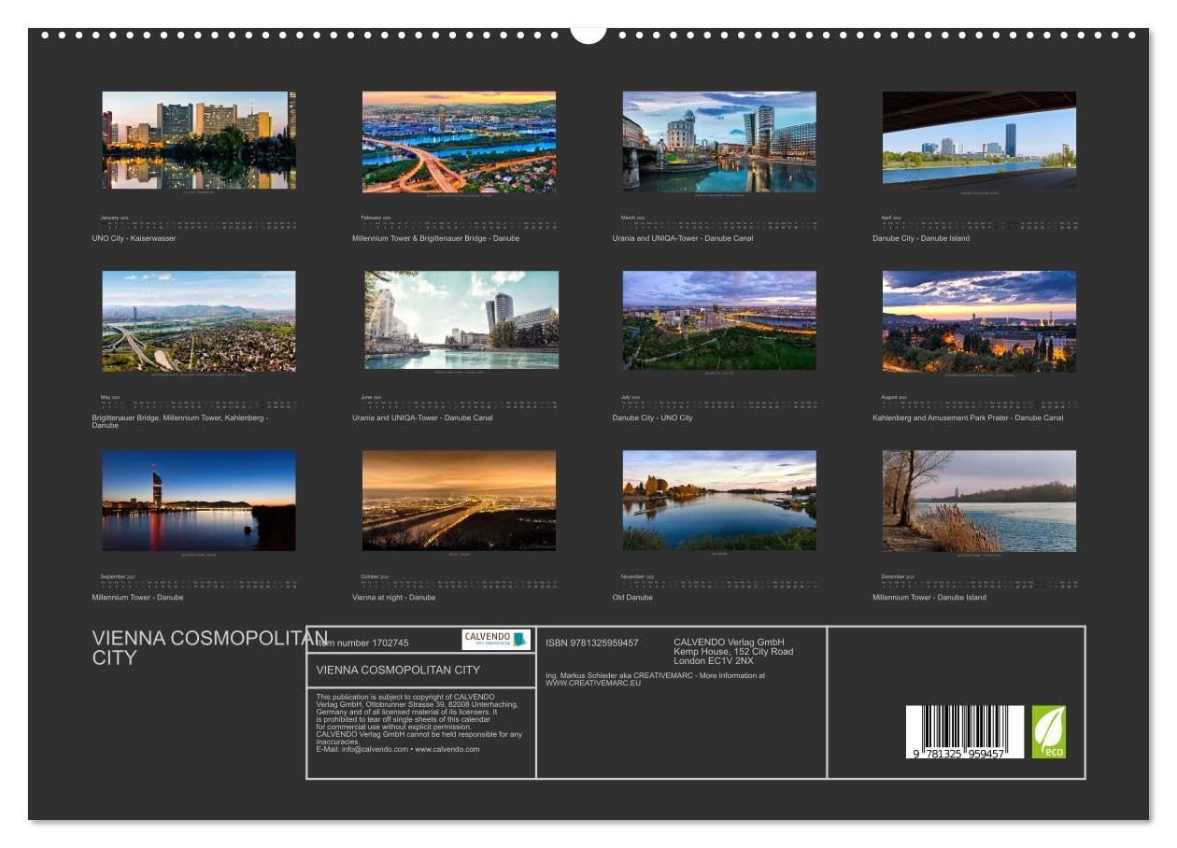Open the March Urania and UNIQA-Tower photo
Screen dimensions: 1177x848
719,141
